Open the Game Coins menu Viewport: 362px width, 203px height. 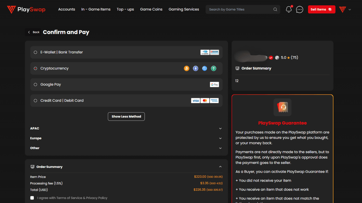(151, 9)
